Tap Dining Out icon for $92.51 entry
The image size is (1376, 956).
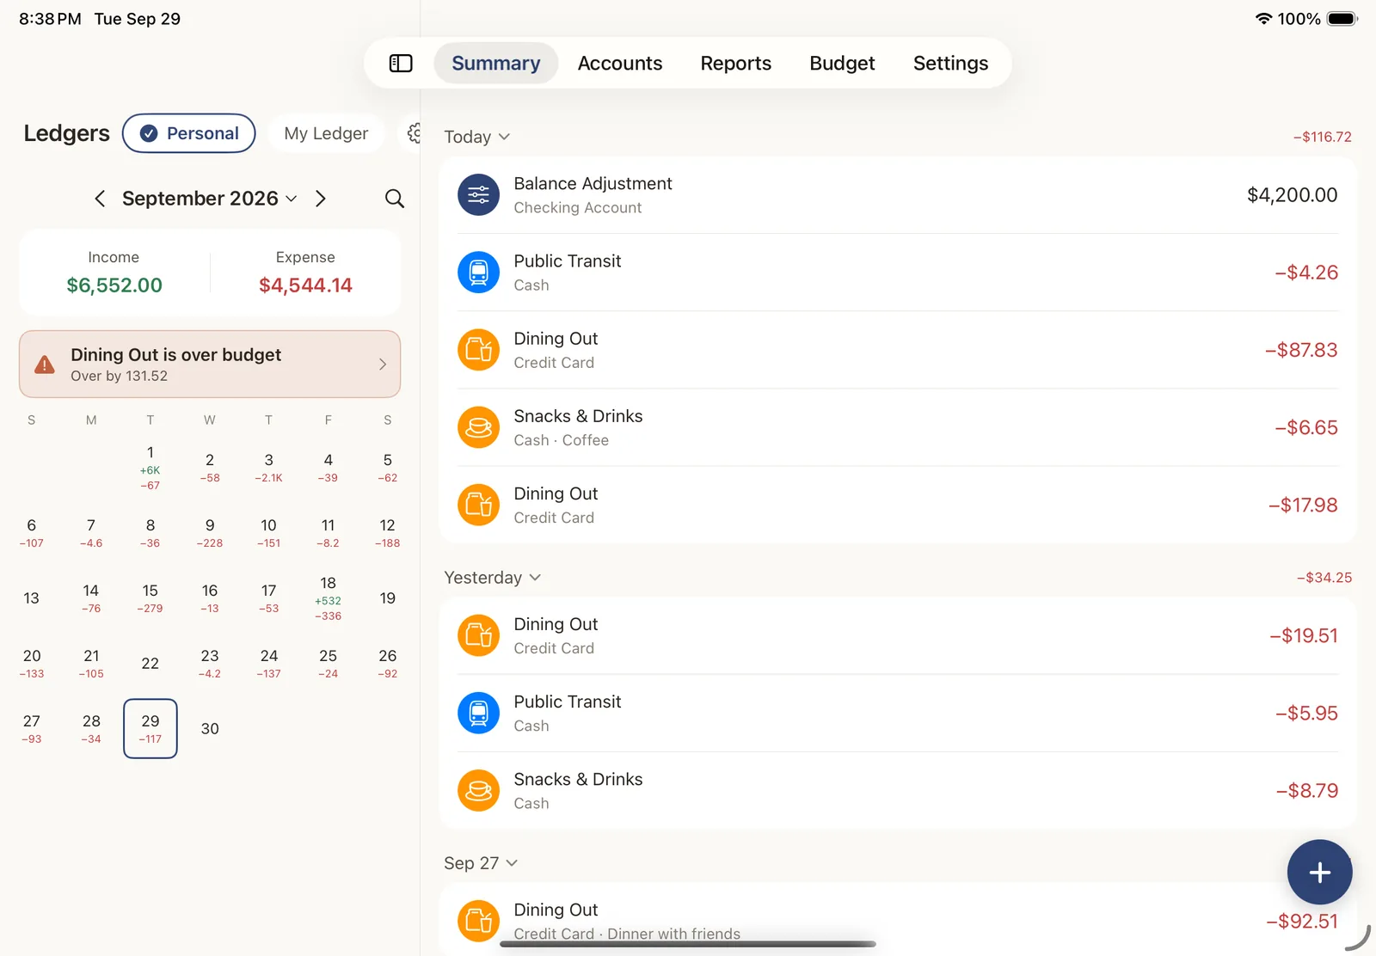coord(478,921)
